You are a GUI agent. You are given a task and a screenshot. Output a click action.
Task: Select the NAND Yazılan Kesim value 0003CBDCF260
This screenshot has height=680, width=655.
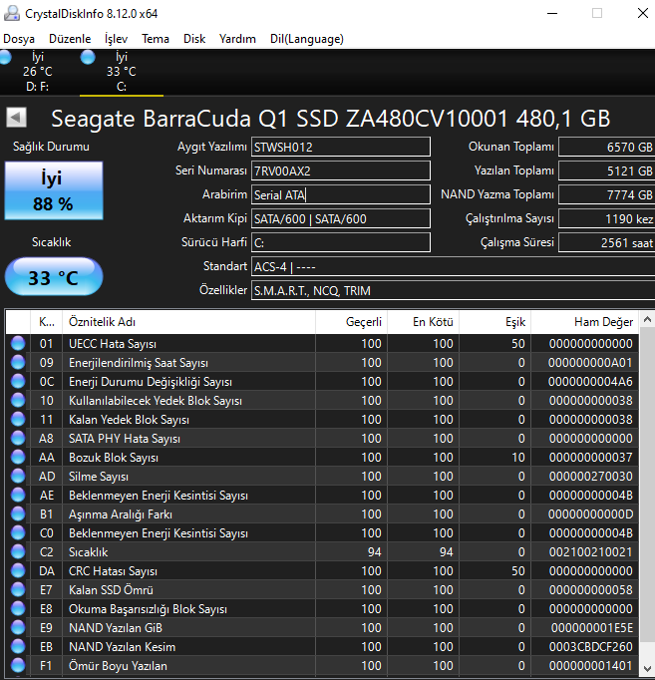(x=590, y=647)
